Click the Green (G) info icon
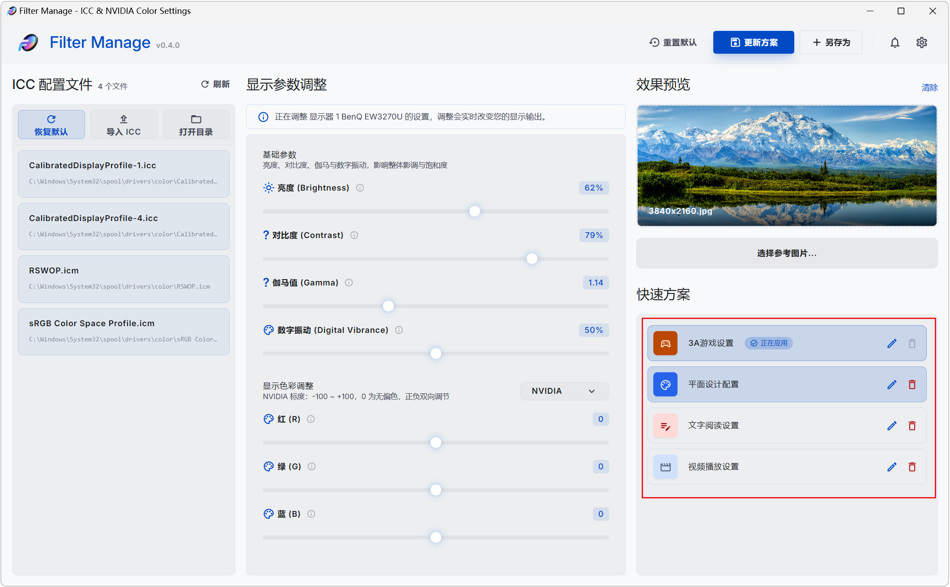950x587 pixels. pos(312,467)
